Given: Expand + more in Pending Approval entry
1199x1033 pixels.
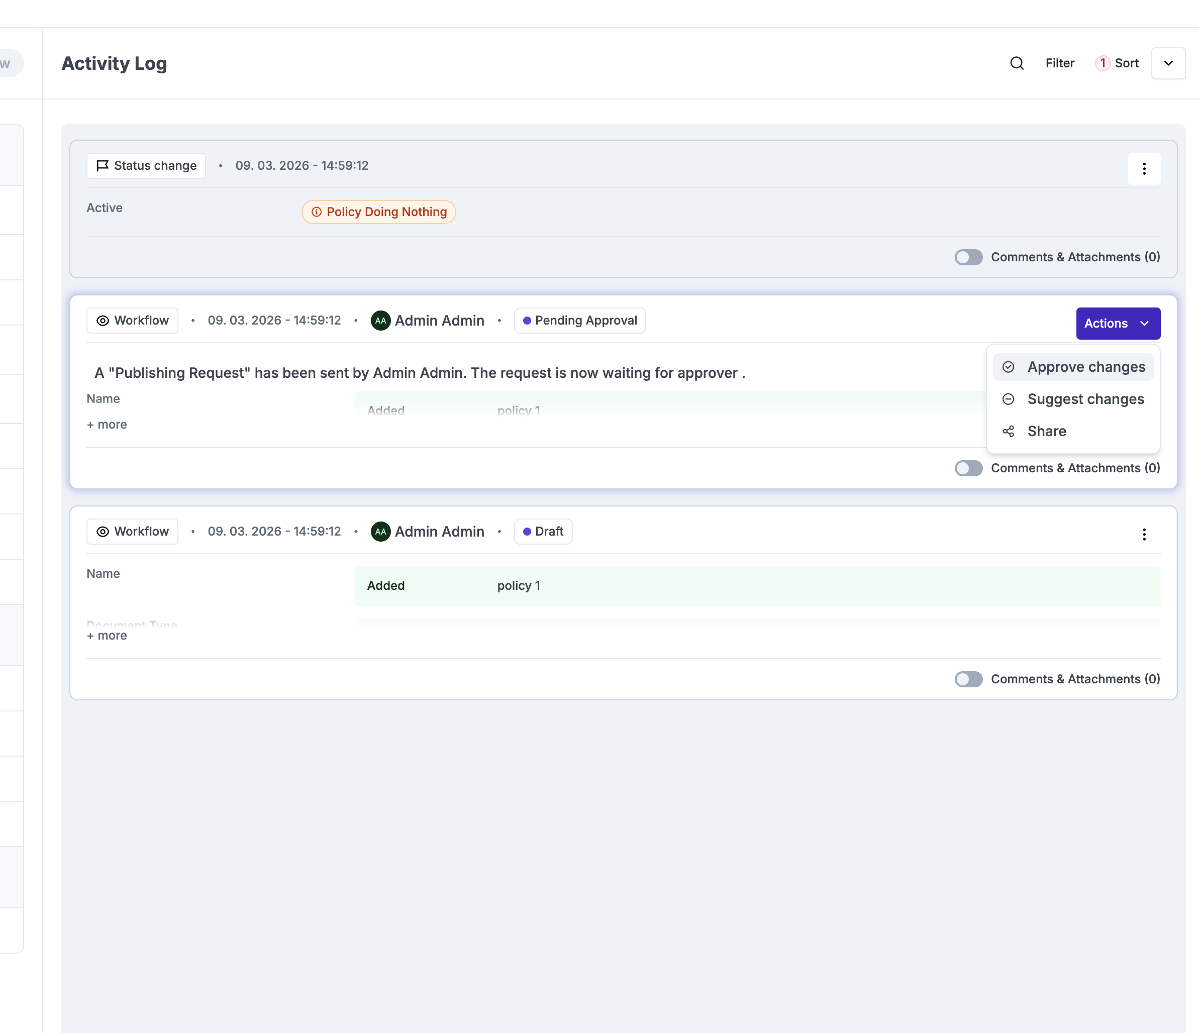Looking at the screenshot, I should 107,424.
